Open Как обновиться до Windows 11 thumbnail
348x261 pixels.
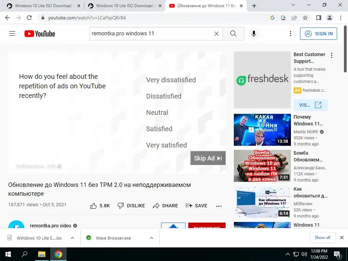click(262, 202)
